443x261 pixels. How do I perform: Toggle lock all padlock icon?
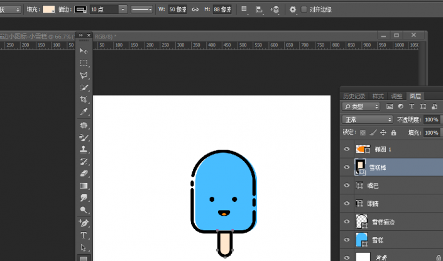click(393, 132)
